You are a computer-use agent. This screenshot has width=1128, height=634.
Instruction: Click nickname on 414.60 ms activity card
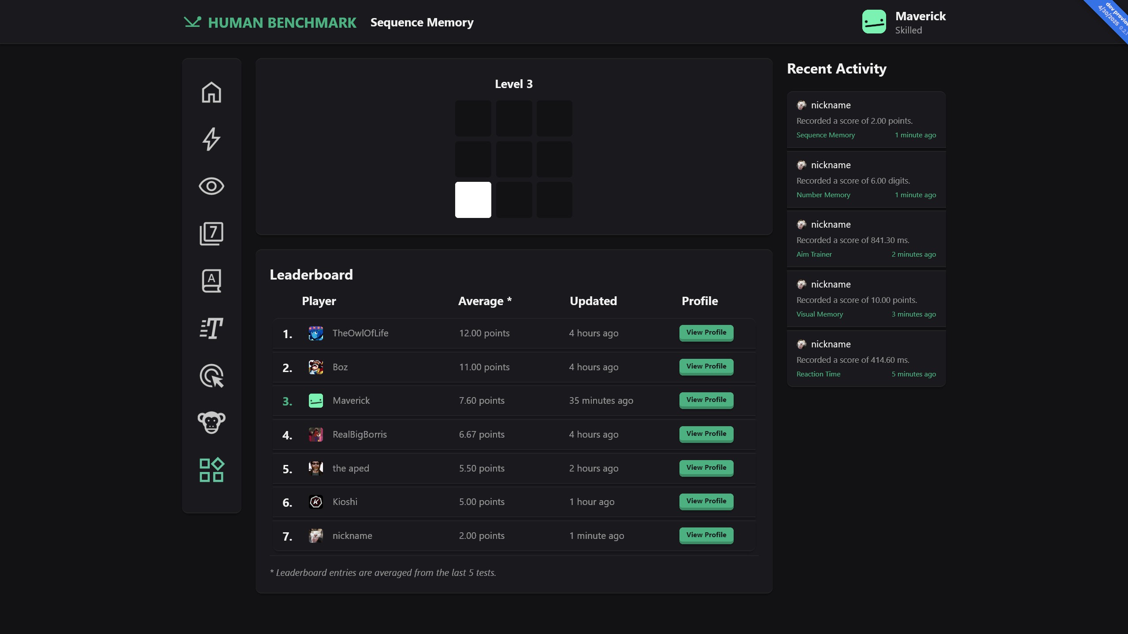point(831,344)
